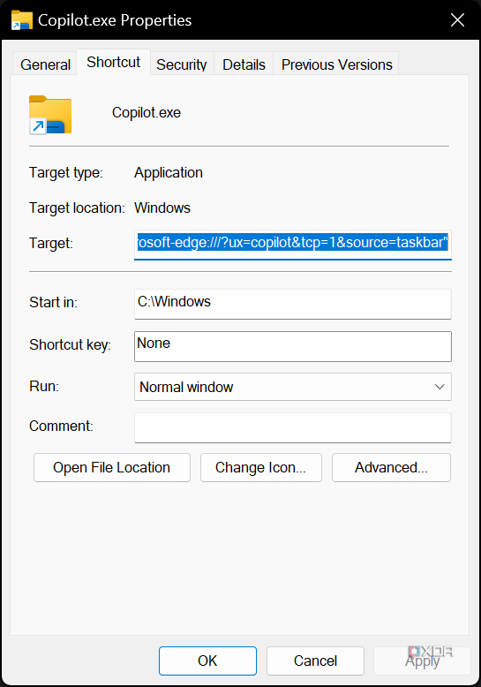The height and width of the screenshot is (687, 481).
Task: Click the Shortcut key label
Action: tap(70, 344)
